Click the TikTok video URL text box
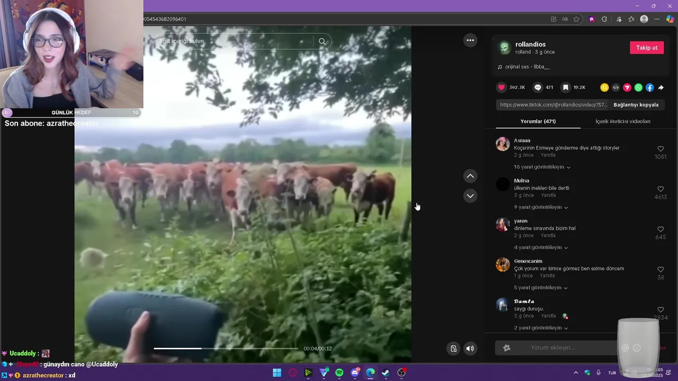 pyautogui.click(x=554, y=105)
